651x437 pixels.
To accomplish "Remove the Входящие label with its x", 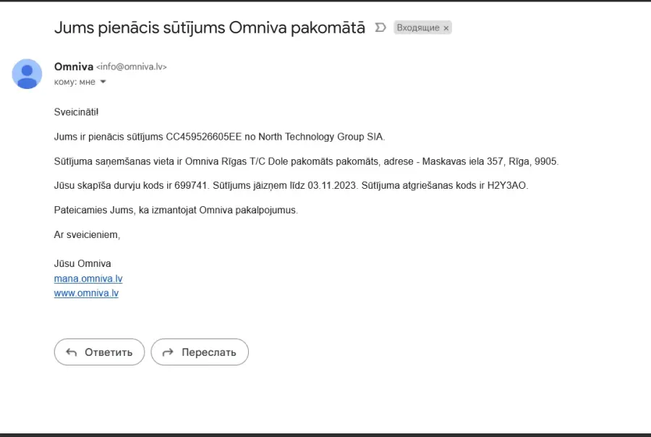I will point(446,27).
